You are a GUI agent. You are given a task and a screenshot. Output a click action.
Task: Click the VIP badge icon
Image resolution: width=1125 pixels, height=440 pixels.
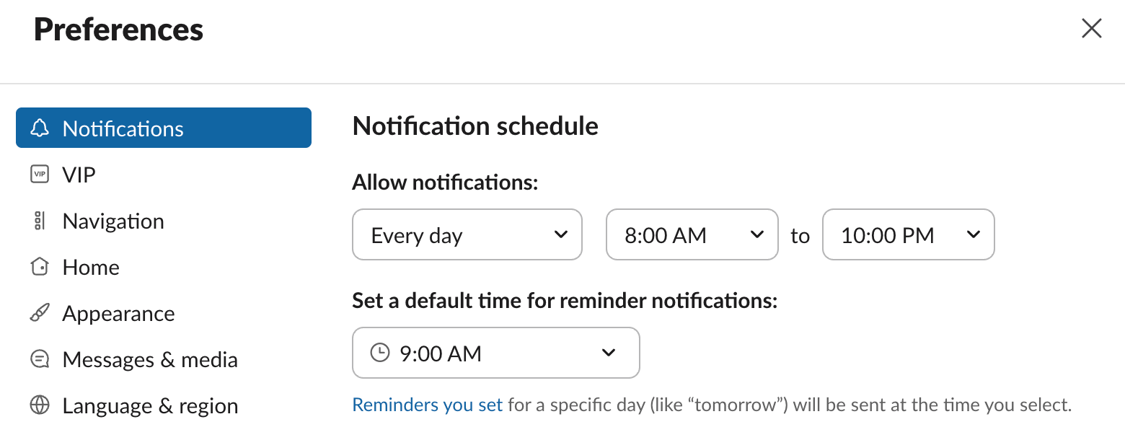coord(40,175)
